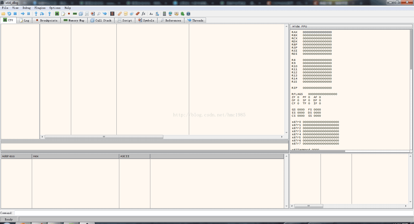This screenshot has height=224, width=414.
Task: Click the Ready status label
Action: 9,219
